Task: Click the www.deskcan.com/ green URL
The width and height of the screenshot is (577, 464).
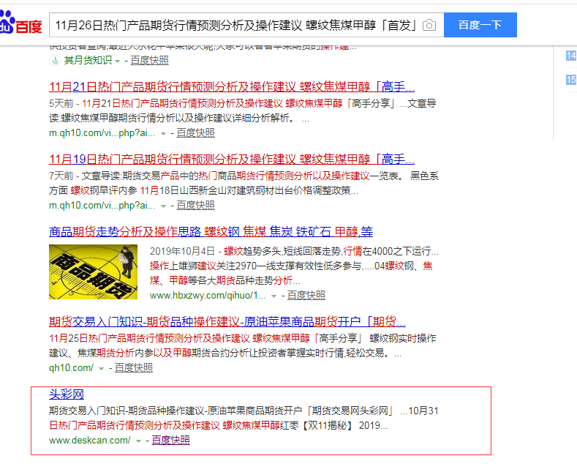Action: coord(90,440)
